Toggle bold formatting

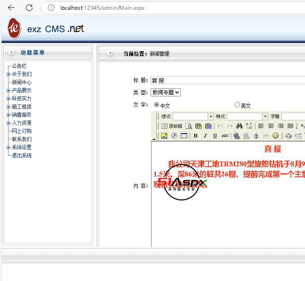[x=195, y=136]
